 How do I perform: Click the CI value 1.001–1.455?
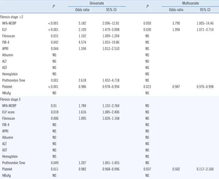[x=111, y=163]
